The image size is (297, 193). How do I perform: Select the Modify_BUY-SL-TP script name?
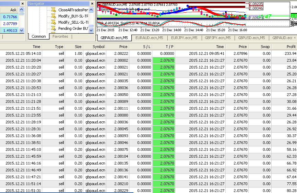[x=73, y=16]
